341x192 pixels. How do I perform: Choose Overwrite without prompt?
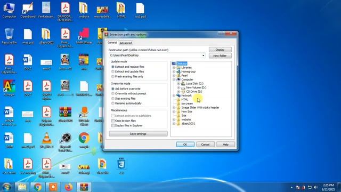coord(128,94)
